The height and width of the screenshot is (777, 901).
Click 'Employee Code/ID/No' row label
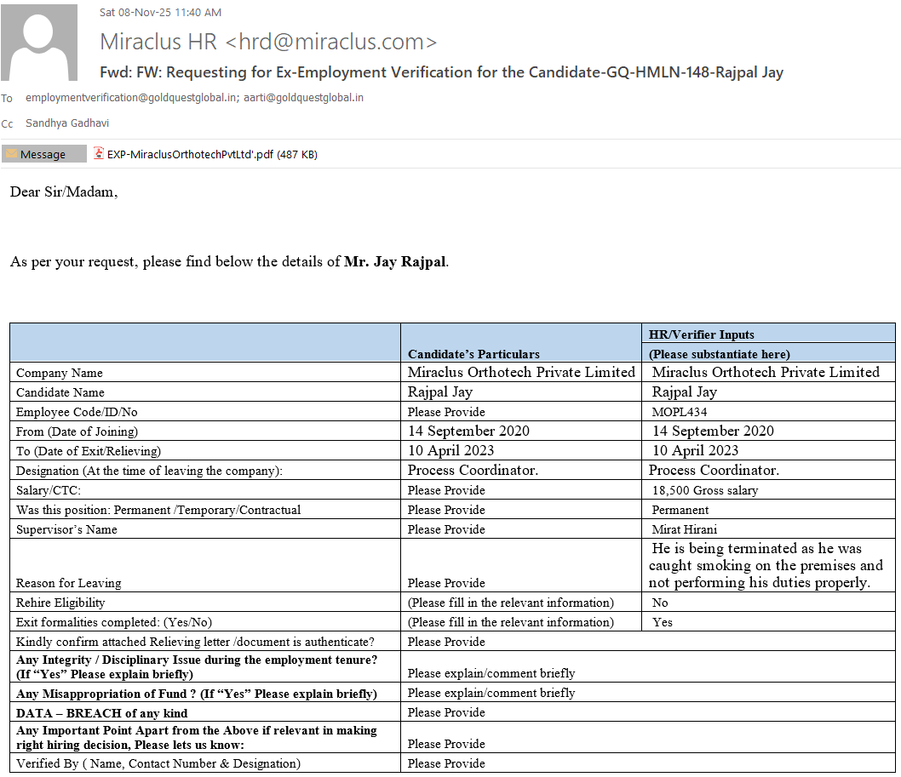[x=77, y=412]
